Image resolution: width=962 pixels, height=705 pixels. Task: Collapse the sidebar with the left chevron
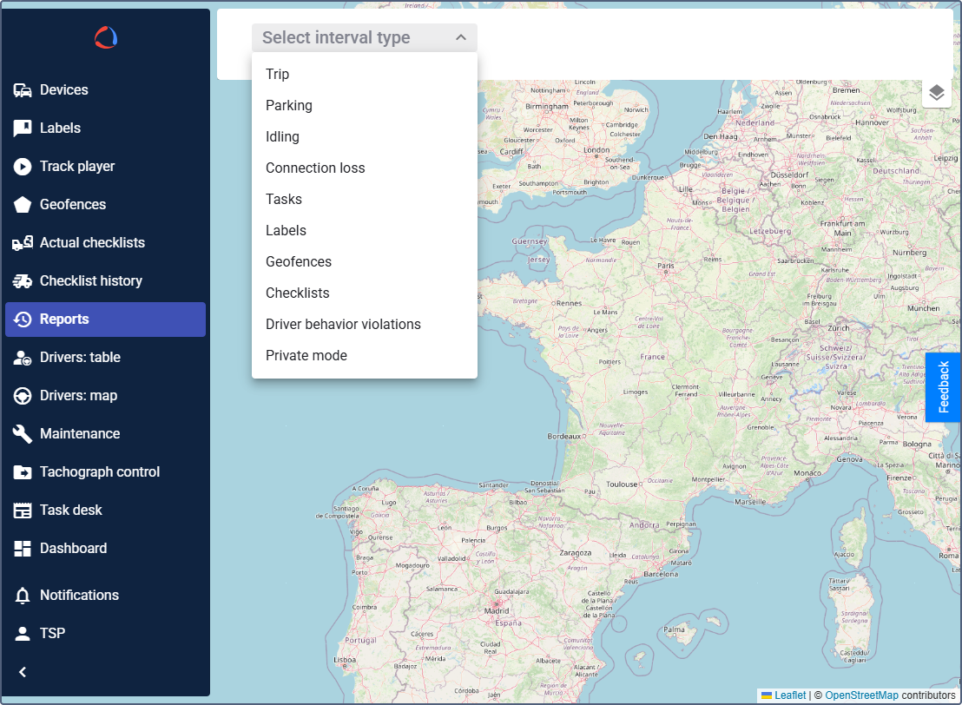coord(23,672)
